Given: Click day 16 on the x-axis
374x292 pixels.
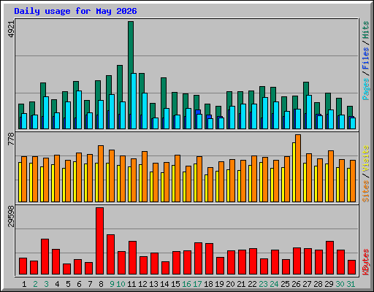Looking at the screenshot, I should tap(186, 284).
